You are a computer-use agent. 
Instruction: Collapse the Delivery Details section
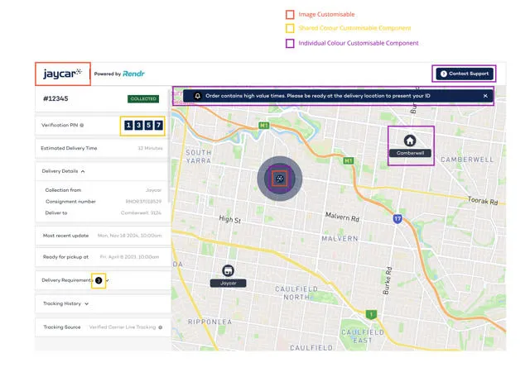(x=83, y=171)
